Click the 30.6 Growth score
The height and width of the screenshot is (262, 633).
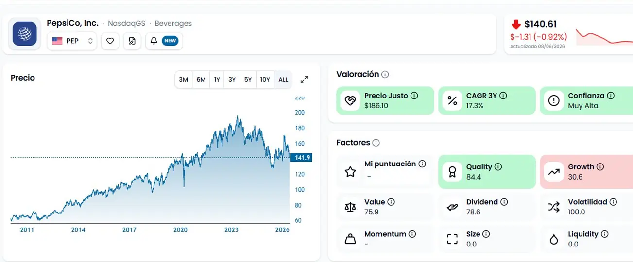[x=575, y=177]
